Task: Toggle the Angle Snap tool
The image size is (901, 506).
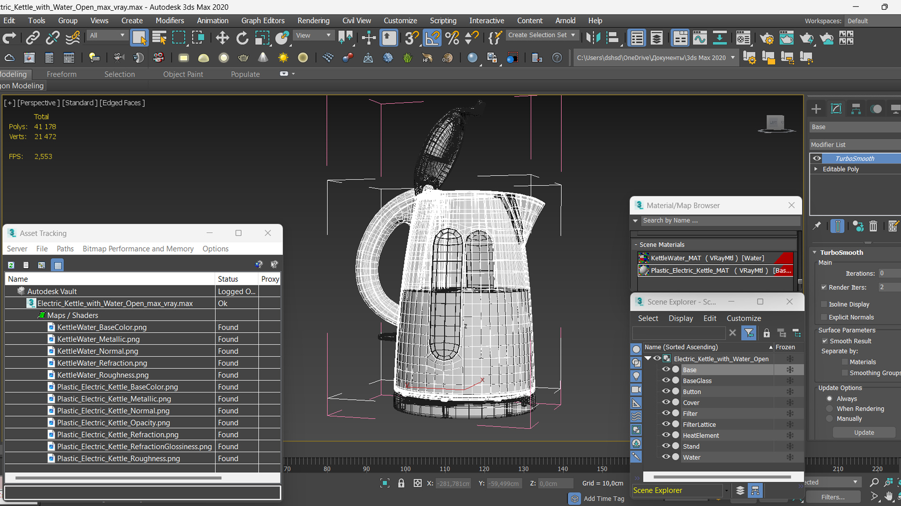Action: coord(432,38)
